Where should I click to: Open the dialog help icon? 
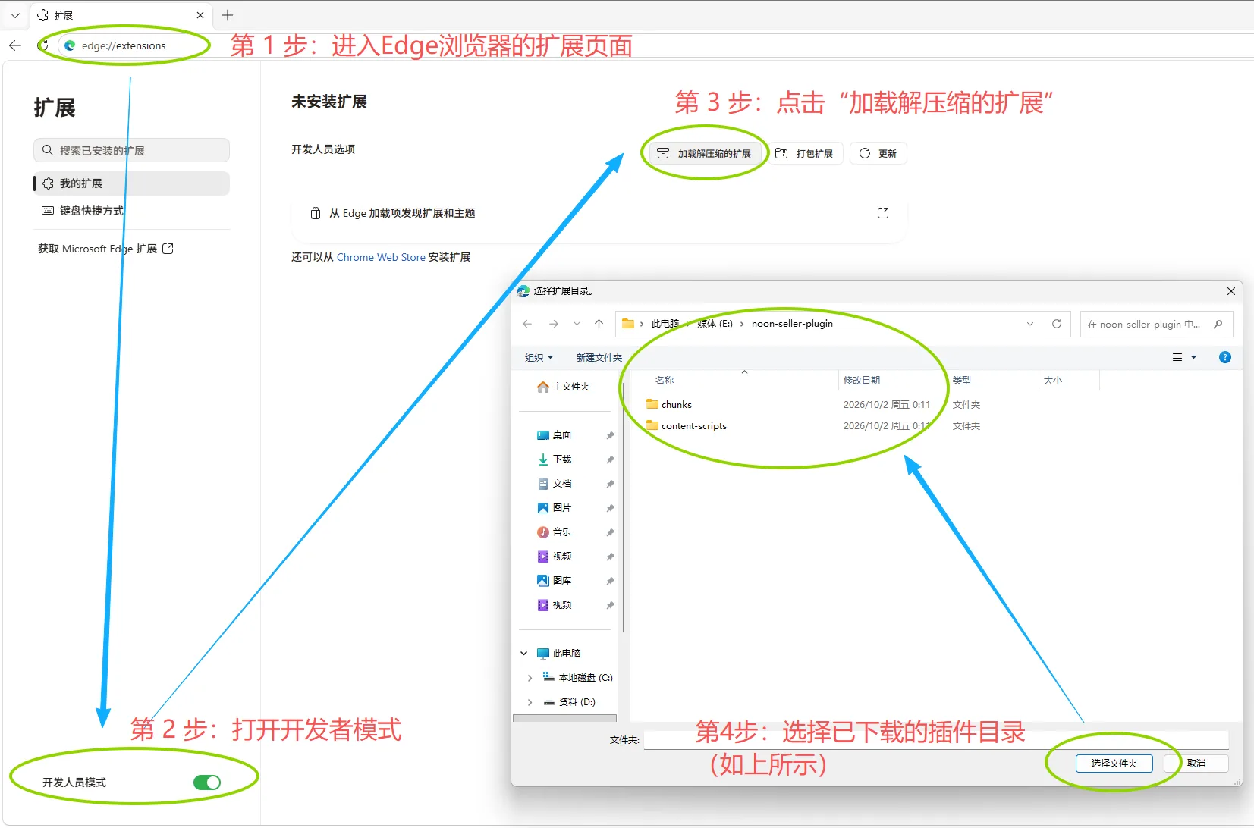[x=1224, y=357]
